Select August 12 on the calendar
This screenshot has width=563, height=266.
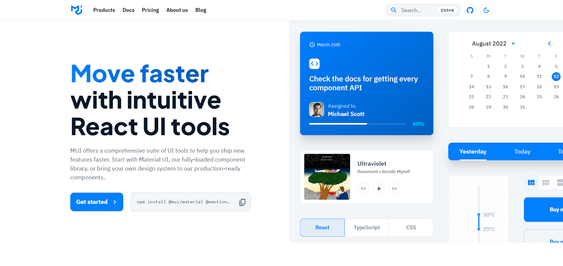point(556,76)
